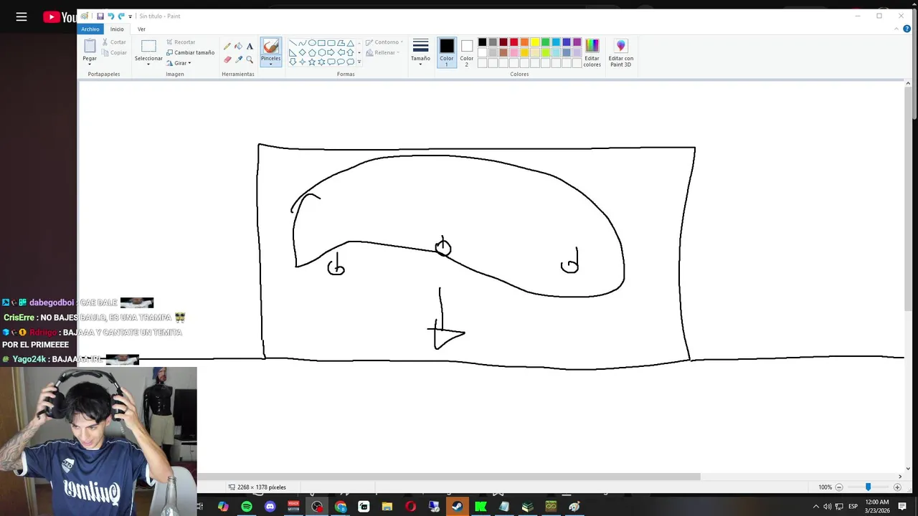Click the horizontal canvas scrollbar

[x=450, y=476]
